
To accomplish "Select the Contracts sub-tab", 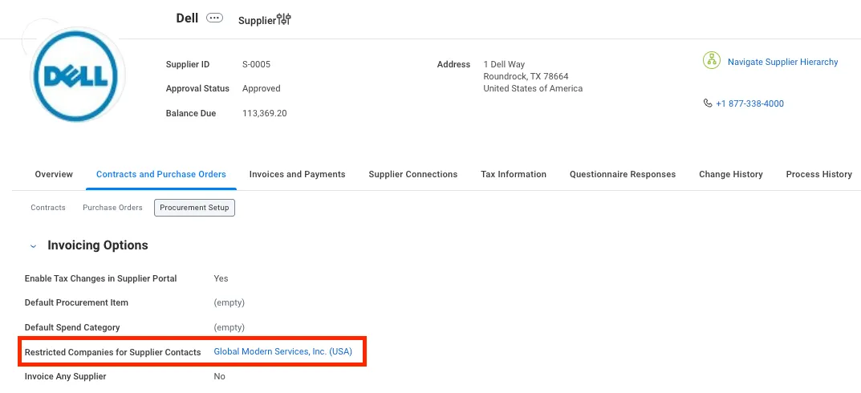I will click(48, 208).
